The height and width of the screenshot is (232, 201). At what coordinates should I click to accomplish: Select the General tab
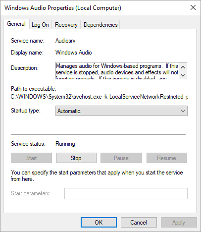pos(16,24)
